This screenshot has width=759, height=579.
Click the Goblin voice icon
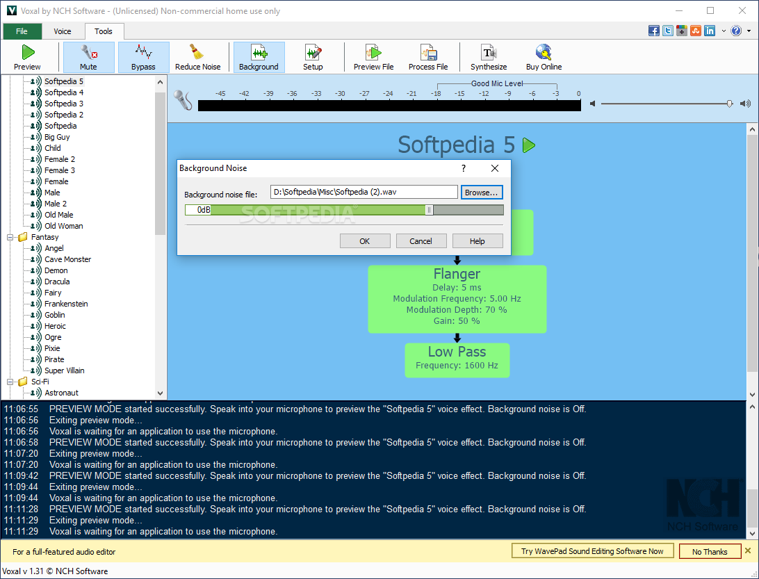36,315
